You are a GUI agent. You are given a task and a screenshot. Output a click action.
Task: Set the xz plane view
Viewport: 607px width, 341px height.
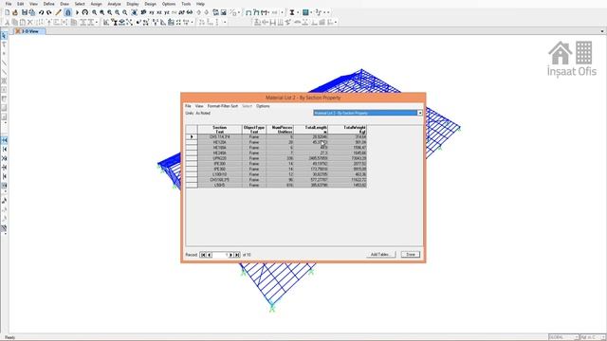159,12
